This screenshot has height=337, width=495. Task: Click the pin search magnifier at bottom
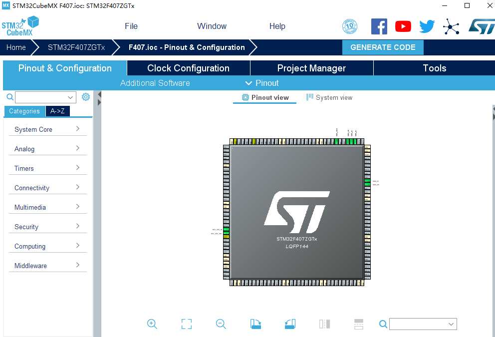[x=383, y=324]
